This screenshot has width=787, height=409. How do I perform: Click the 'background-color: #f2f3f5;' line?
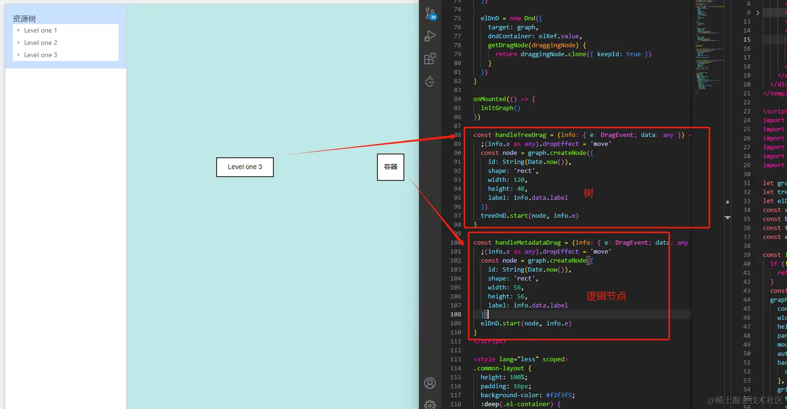click(528, 395)
